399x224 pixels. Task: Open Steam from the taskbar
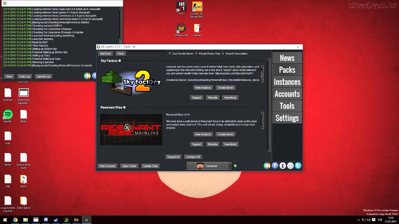coord(56,220)
